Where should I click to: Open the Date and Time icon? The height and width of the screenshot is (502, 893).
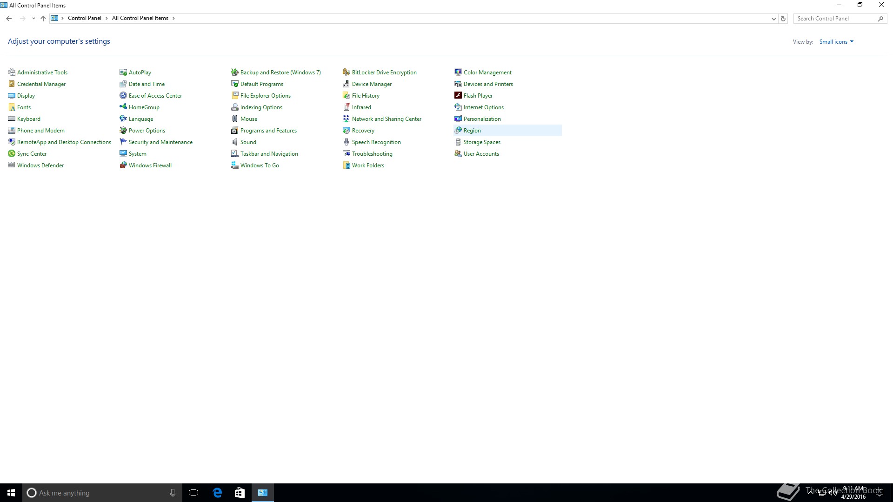[x=123, y=84]
